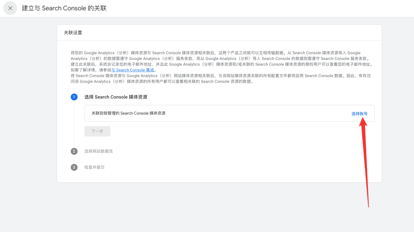Click the 关联设置 card heading
The width and height of the screenshot is (414, 232).
pyautogui.click(x=73, y=33)
